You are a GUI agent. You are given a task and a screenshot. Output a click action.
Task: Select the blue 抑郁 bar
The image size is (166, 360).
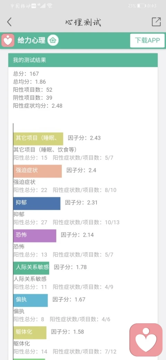point(37,204)
